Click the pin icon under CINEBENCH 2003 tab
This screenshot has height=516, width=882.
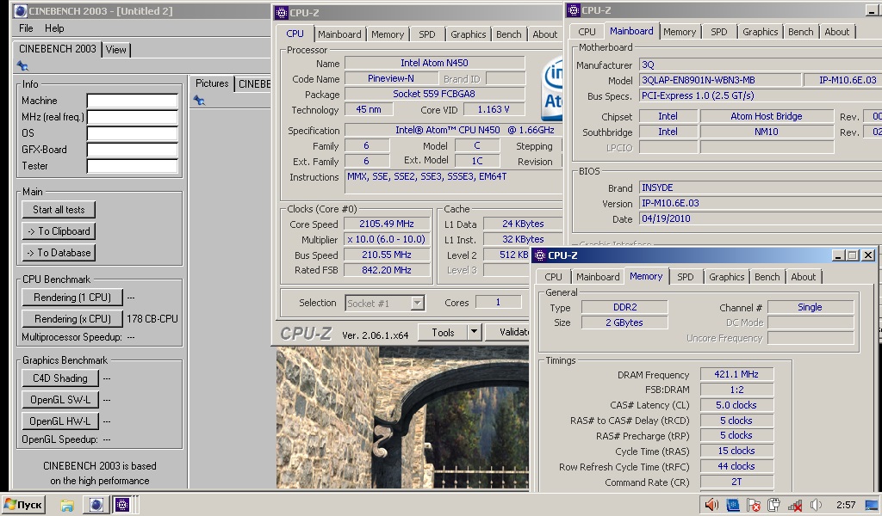click(x=22, y=65)
